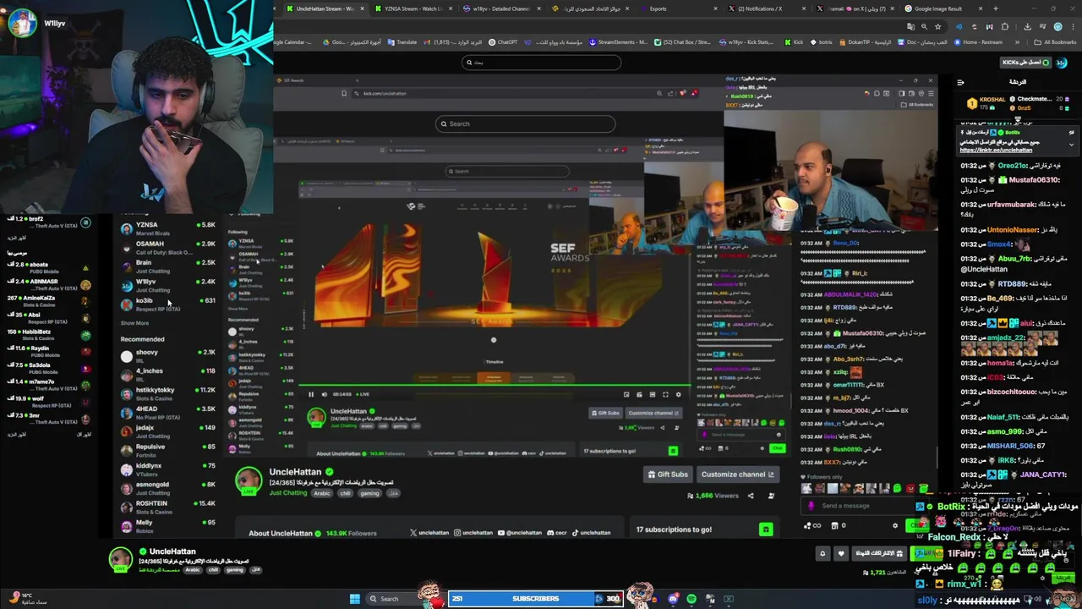Image resolution: width=1082 pixels, height=609 pixels.
Task: Click the Send a message chat field
Action: 862,506
